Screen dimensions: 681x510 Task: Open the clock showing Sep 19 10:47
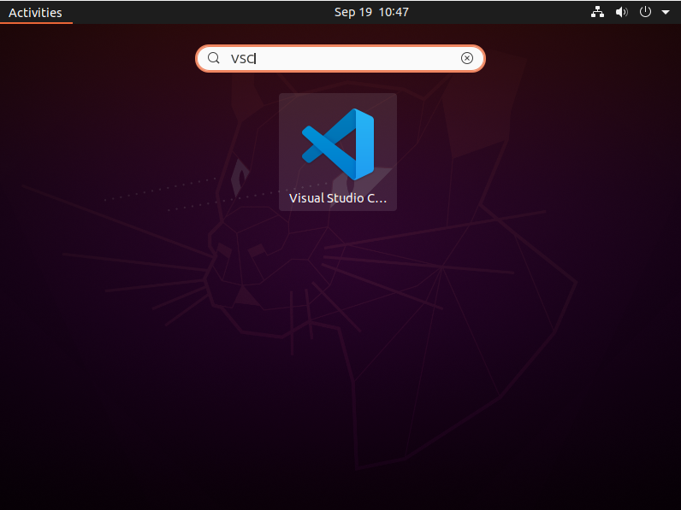[x=371, y=12]
